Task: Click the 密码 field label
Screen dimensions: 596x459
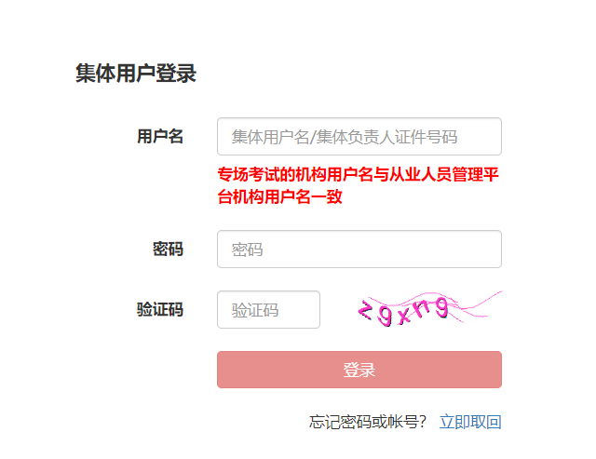Action: coord(168,250)
